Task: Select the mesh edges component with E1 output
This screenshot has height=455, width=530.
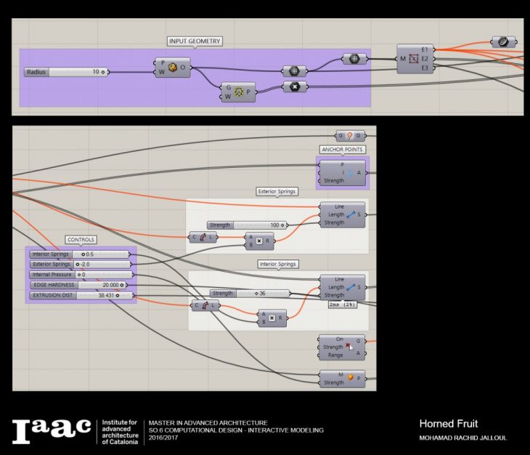Action: click(411, 58)
